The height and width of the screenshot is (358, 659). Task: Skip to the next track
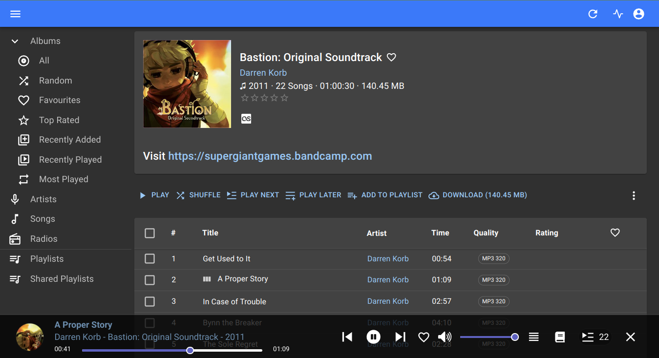click(x=400, y=337)
